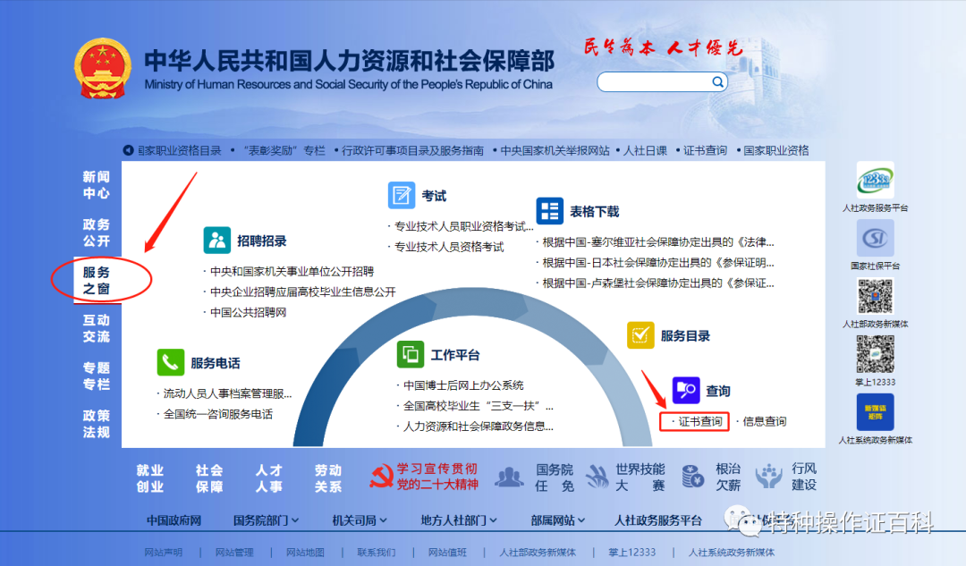Open 全国高校毕业生“三支一扶” link
This screenshot has height=566, width=966.
click(479, 405)
